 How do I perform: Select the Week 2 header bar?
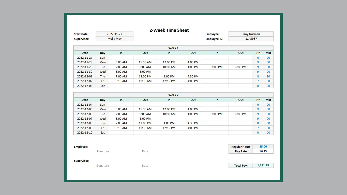coord(173,95)
